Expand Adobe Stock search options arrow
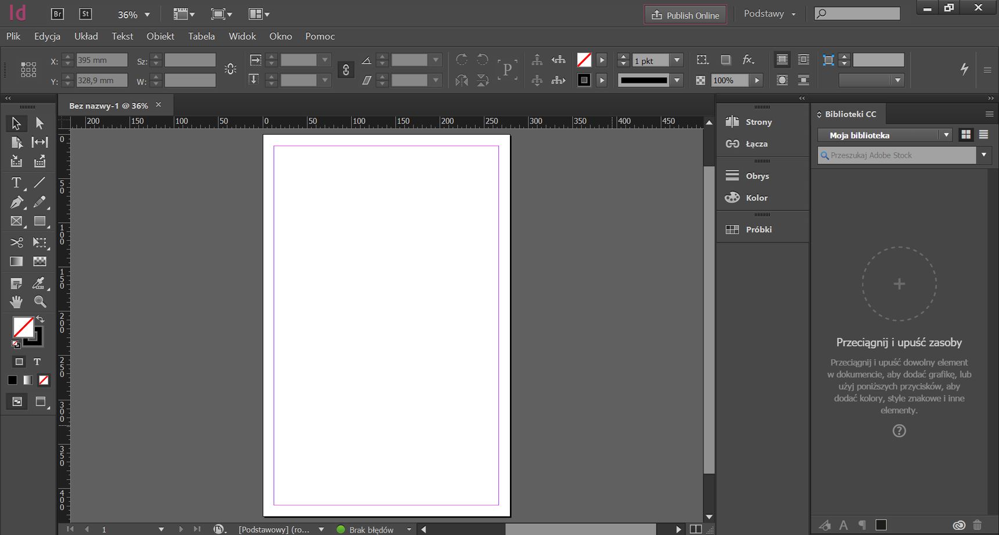This screenshot has width=999, height=535. point(983,155)
